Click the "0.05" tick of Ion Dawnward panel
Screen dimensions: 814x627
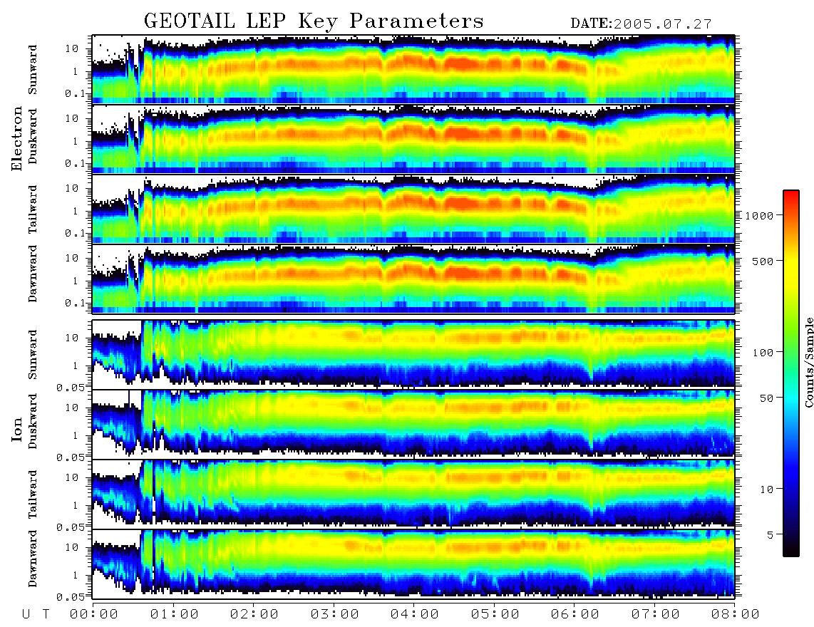tap(71, 597)
